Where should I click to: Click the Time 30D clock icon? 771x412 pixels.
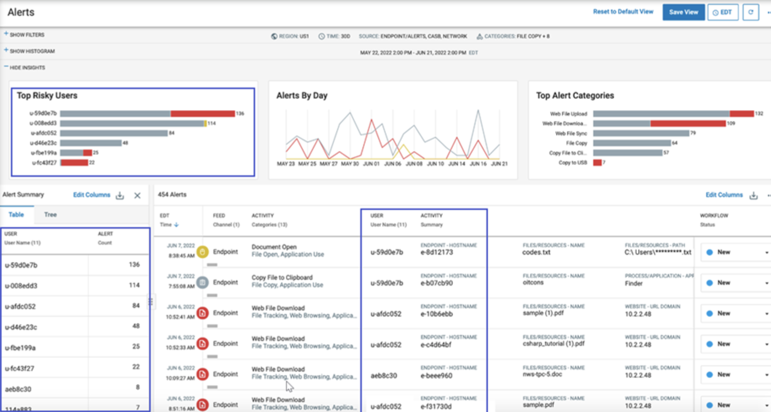[322, 36]
